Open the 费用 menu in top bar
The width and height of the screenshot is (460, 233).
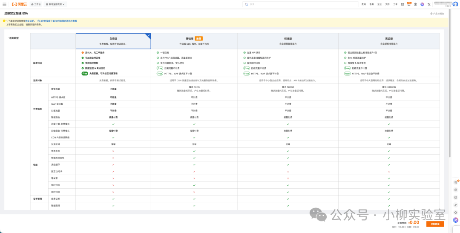point(363,4)
